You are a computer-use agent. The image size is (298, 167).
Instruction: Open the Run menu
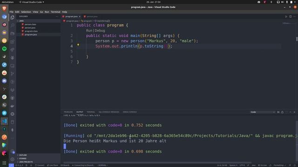tap(47, 12)
